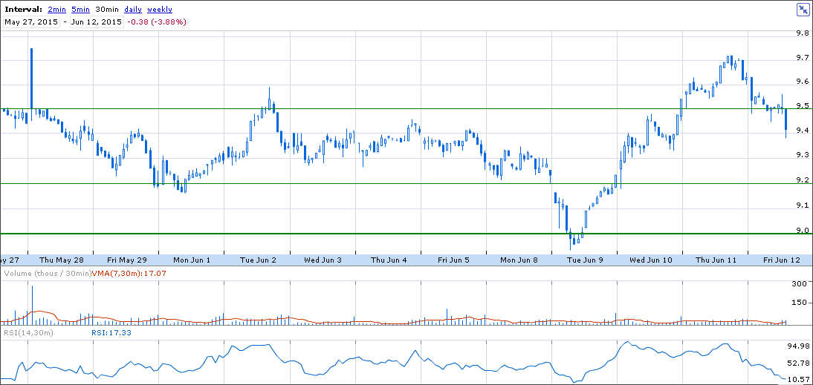Click the Thu May 28 date marker
Screen dimensions: 813x385
[x=62, y=260]
